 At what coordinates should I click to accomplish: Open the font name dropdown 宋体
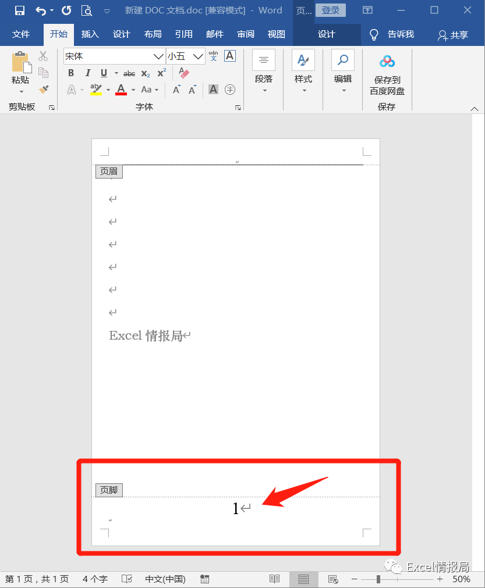coord(158,56)
